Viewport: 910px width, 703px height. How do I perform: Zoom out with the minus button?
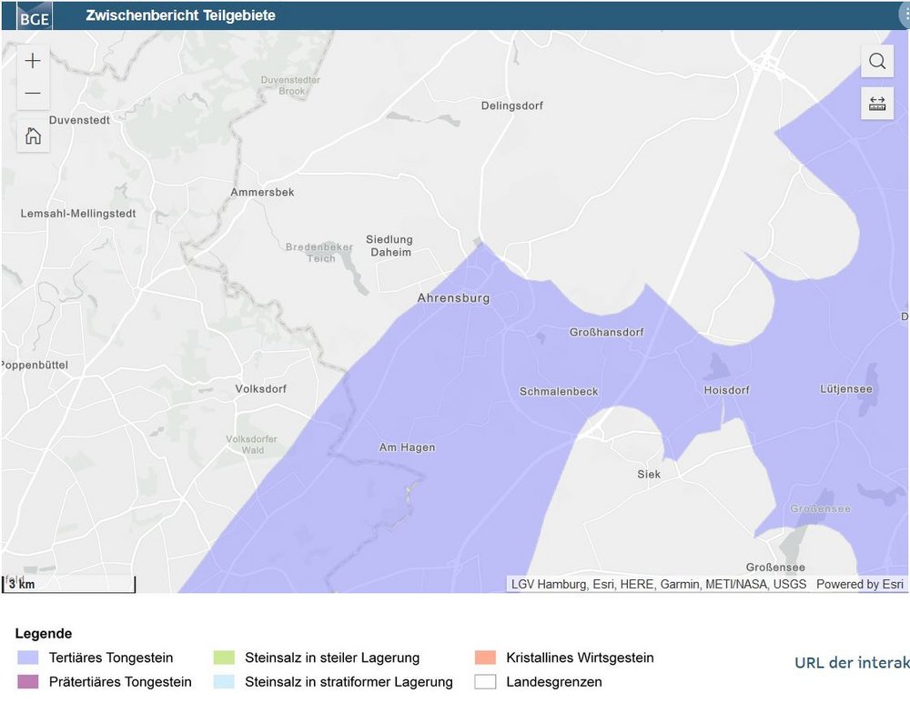point(33,94)
